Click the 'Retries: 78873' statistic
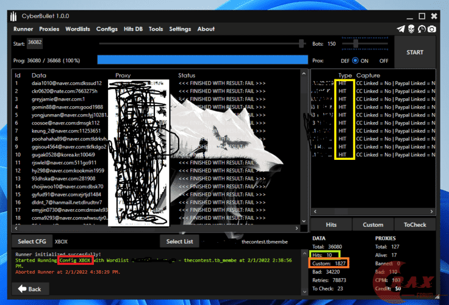Screen dimensions: 449x305 [329, 280]
